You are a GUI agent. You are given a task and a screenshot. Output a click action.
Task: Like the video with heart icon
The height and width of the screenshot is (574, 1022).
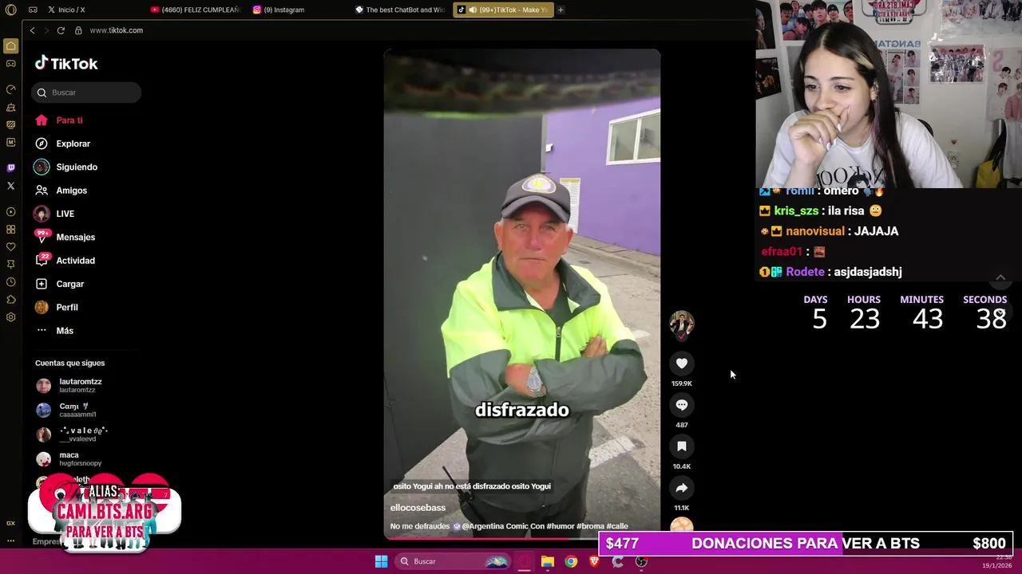pos(682,364)
